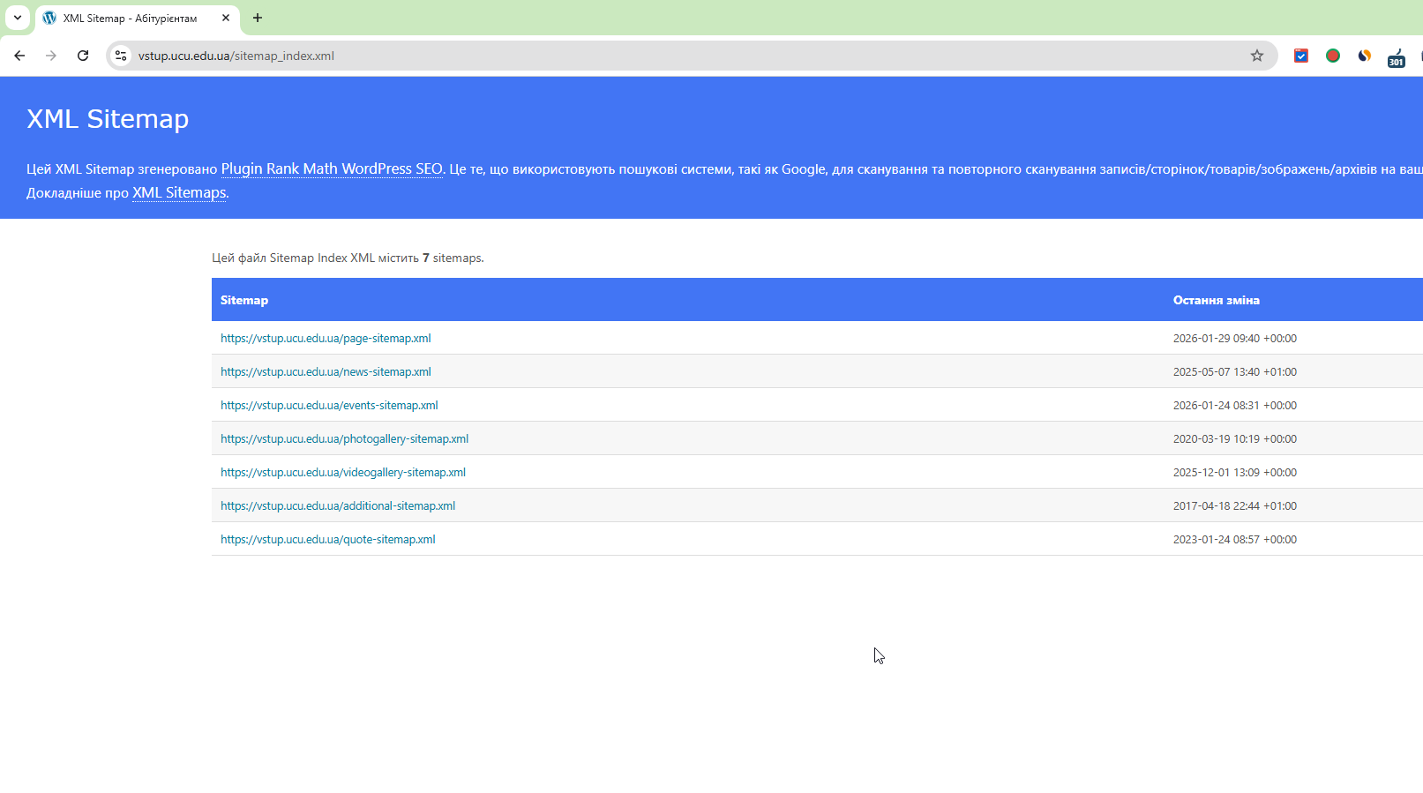Select the date 2023-01-24 08:57 +00:00
1423x793 pixels.
1235,539
